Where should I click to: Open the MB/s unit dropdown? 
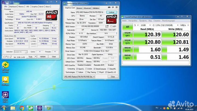pos(184,25)
